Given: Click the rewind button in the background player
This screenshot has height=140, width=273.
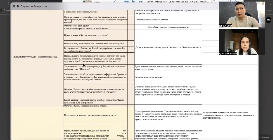Looking at the screenshot, I should coord(126,2).
